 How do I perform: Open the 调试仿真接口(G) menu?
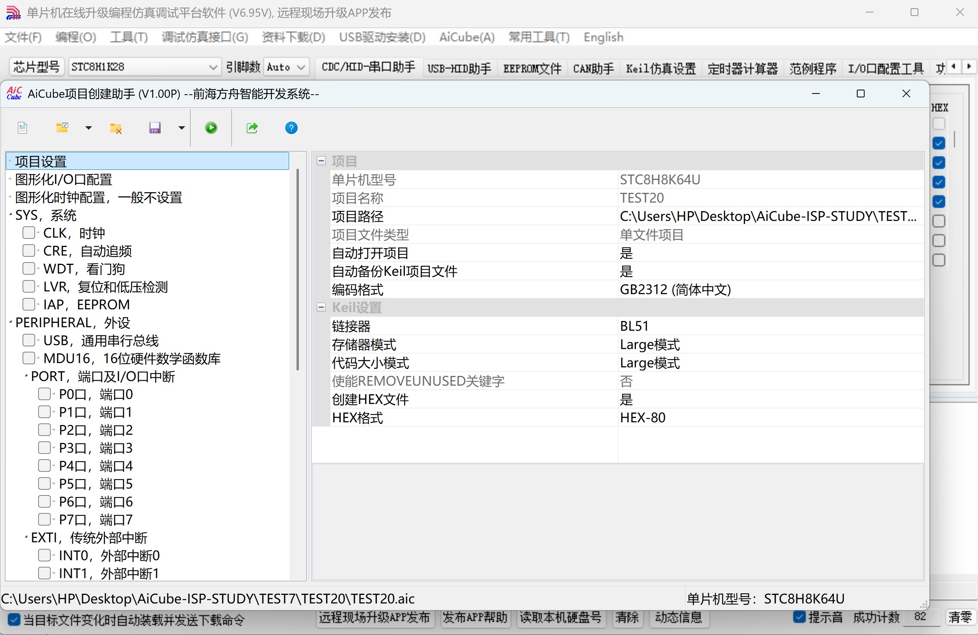205,37
